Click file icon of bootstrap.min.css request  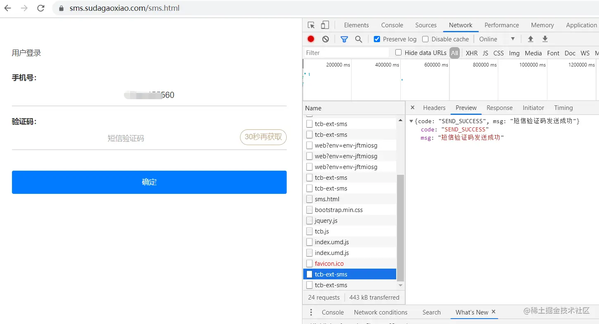309,210
